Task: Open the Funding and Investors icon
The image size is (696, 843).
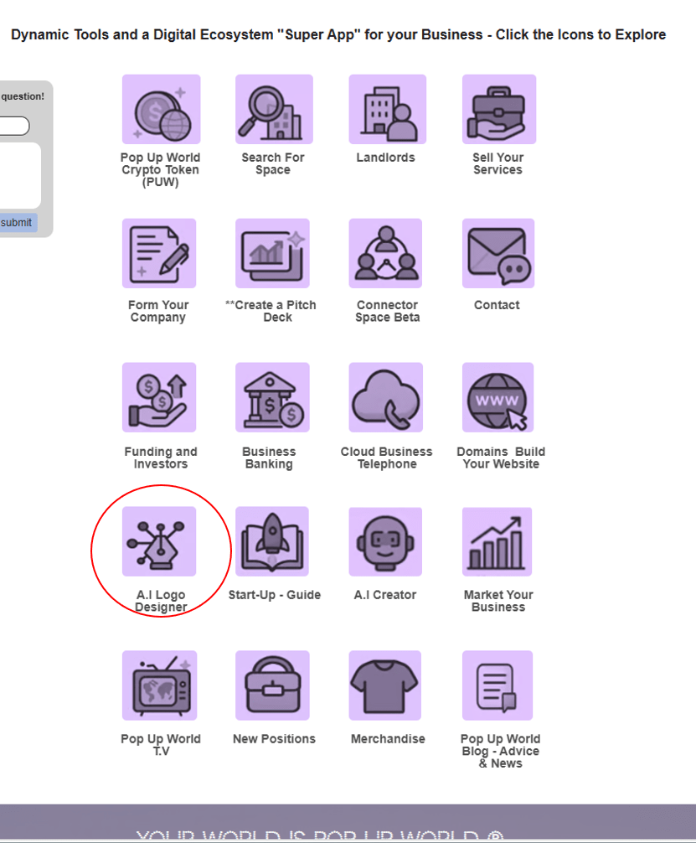Action: coord(159,398)
